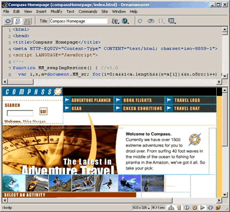Screen dimensions: 230x212
Task: Open Preview in Browser globe dropdown
Action: (125, 21)
